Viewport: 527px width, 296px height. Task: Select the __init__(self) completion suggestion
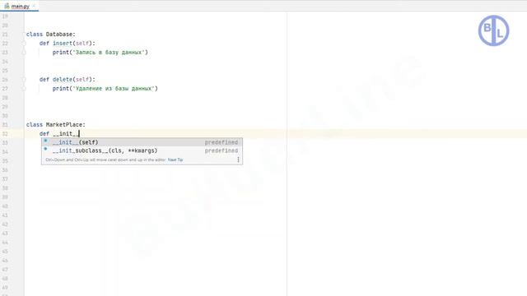142,142
